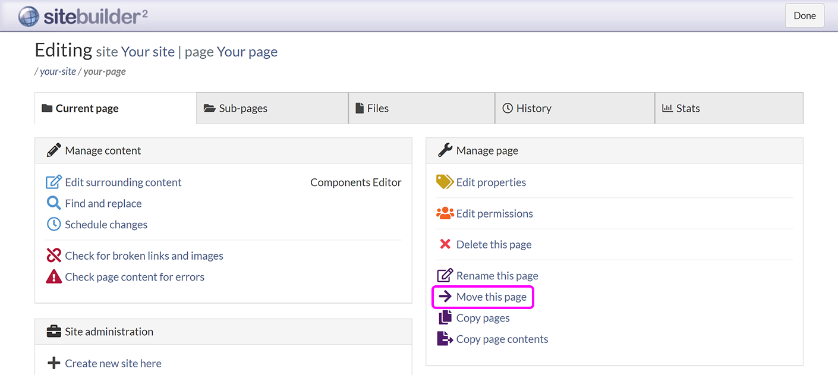Click the yellow tag icon beside Edit properties
838x375 pixels.
click(x=443, y=182)
